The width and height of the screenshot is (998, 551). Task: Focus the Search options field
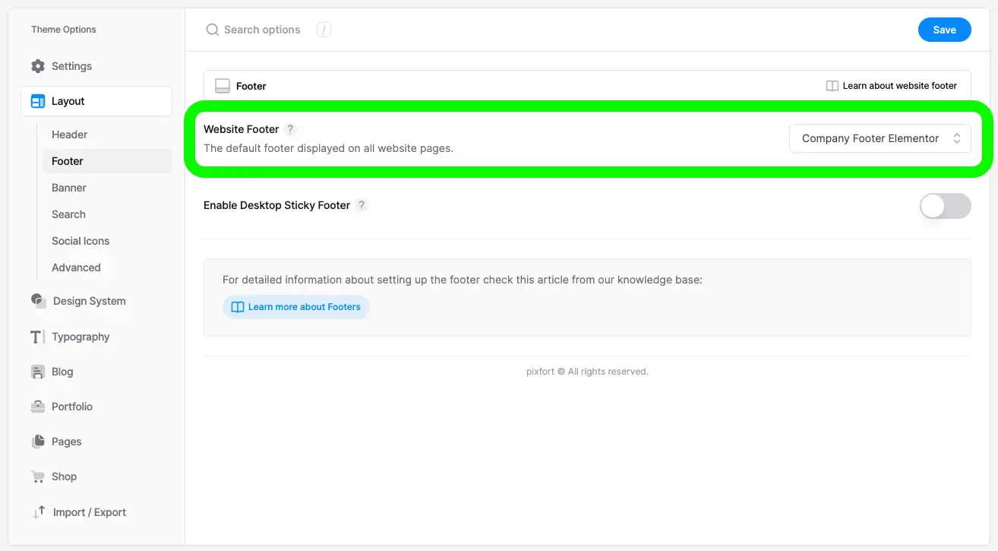click(x=262, y=30)
